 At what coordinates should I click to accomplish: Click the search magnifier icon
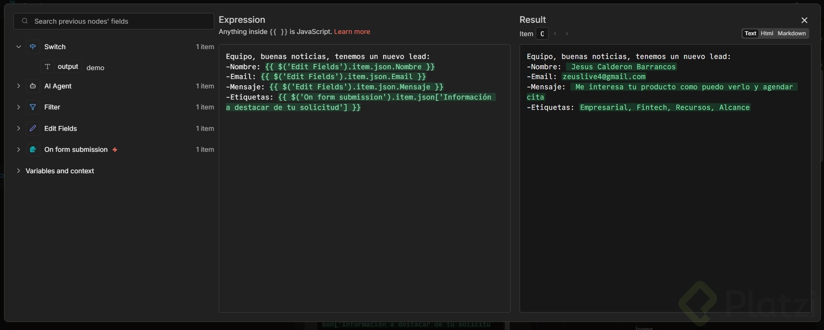click(x=25, y=21)
